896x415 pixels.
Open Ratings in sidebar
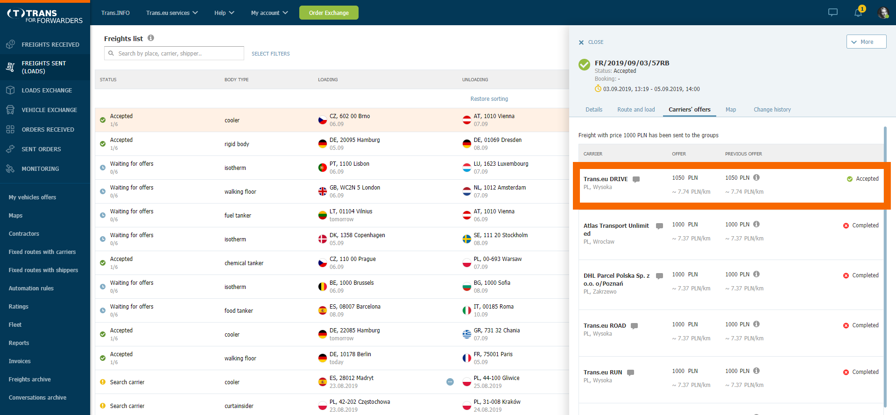pyautogui.click(x=18, y=306)
